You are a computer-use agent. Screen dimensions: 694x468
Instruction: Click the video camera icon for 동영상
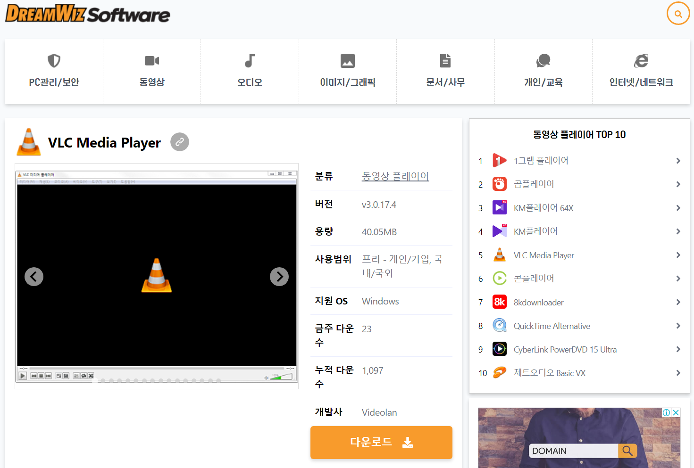pos(152,61)
